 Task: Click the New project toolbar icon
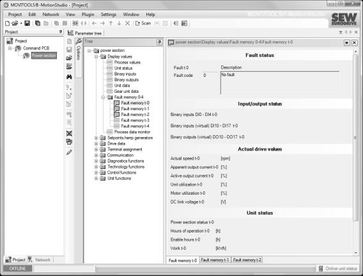pos(7,23)
